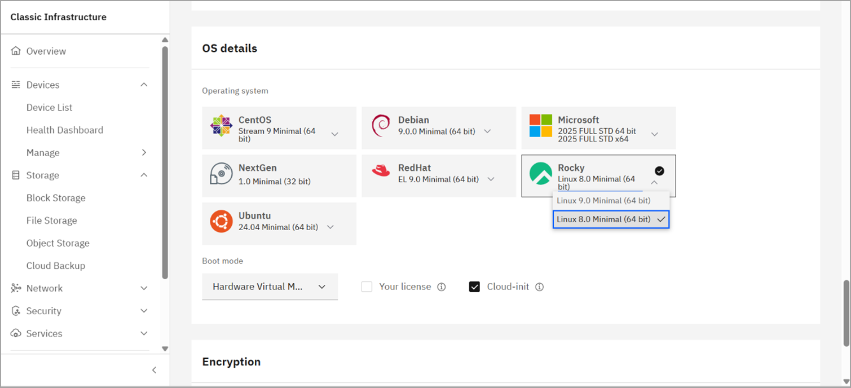Go to Block Storage page
Image resolution: width=851 pixels, height=388 pixels.
tap(56, 198)
